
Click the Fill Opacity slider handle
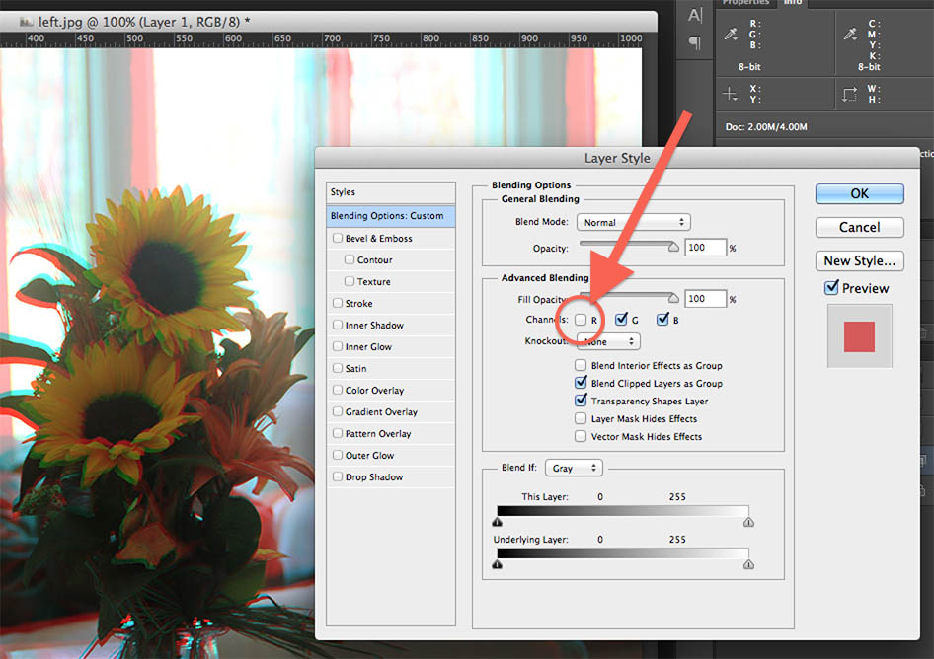673,298
